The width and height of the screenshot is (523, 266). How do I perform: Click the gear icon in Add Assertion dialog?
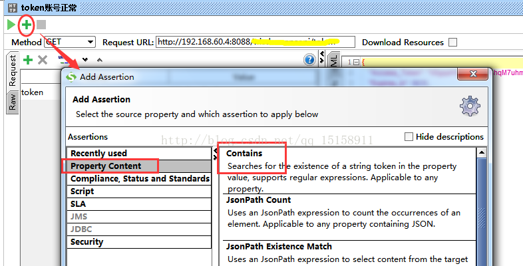[470, 106]
